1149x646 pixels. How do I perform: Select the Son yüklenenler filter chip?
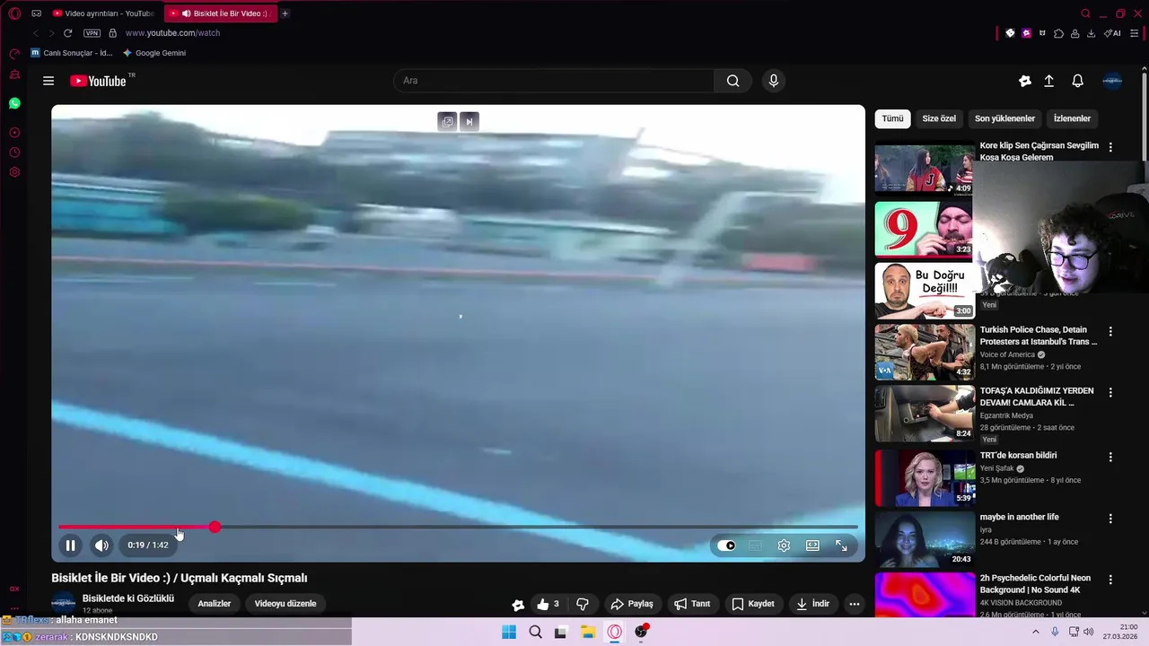pos(1004,118)
